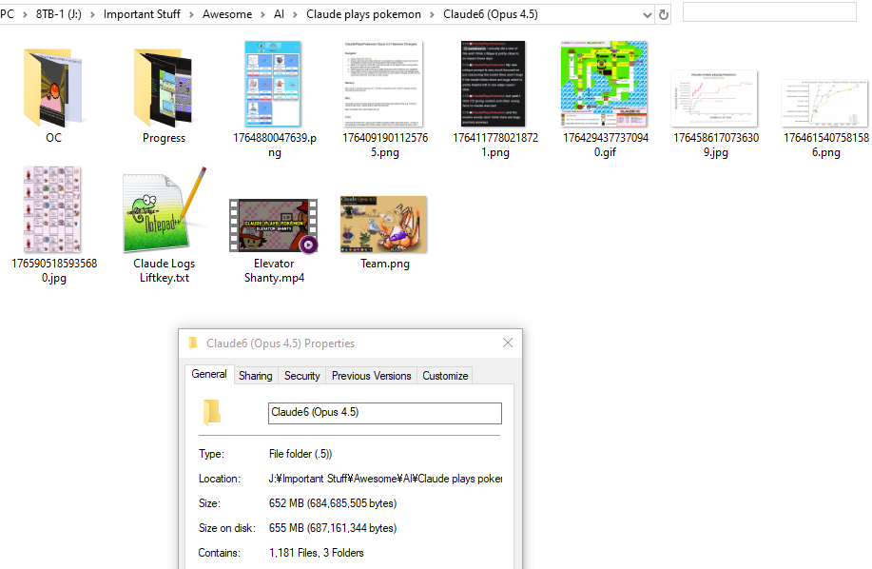872x569 pixels.
Task: Close the Claude6 Properties dialog
Action: point(508,343)
